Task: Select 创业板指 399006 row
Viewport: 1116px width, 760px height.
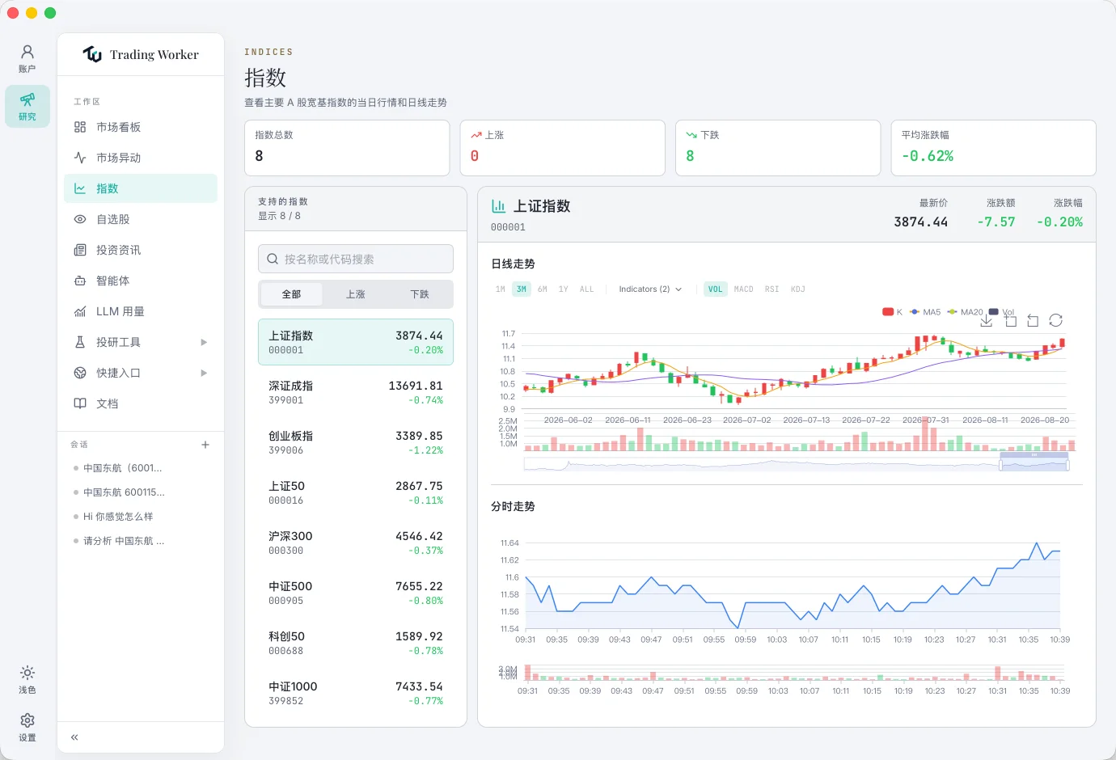Action: tap(356, 442)
